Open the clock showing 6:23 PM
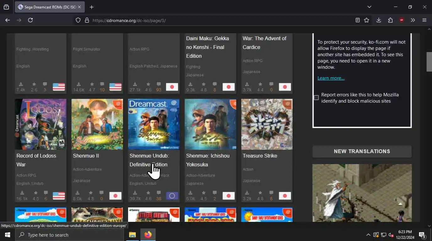432x241 pixels. click(405, 235)
